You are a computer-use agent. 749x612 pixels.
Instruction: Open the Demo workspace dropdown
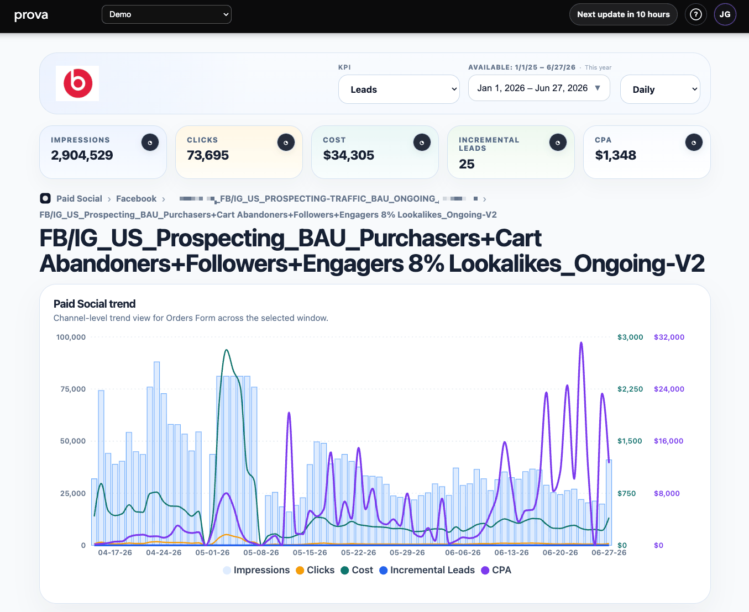(x=166, y=14)
